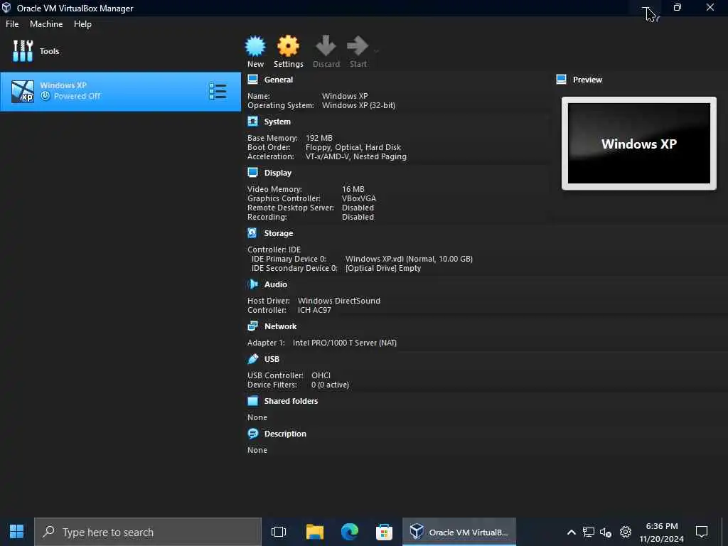This screenshot has height=546, width=728.
Task: Click the '16 MB' video memory value
Action: point(353,189)
